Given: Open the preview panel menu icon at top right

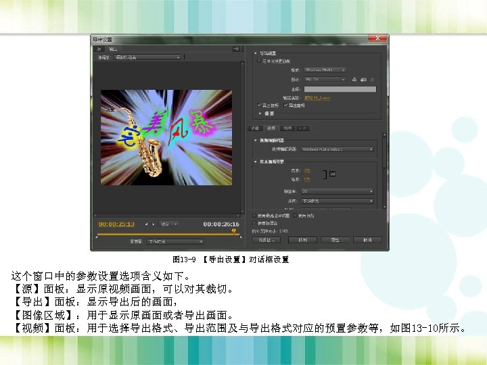Looking at the screenshot, I should 236,49.
